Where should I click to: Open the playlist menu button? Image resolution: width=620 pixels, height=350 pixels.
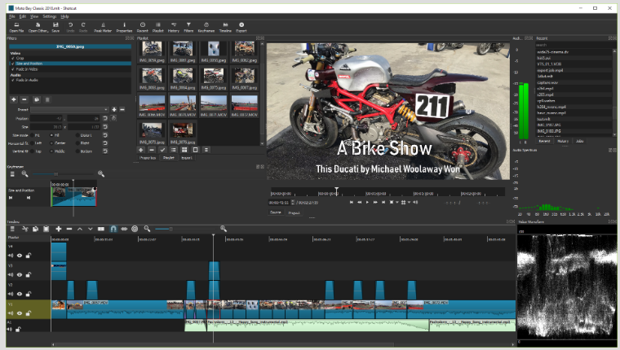coord(206,150)
